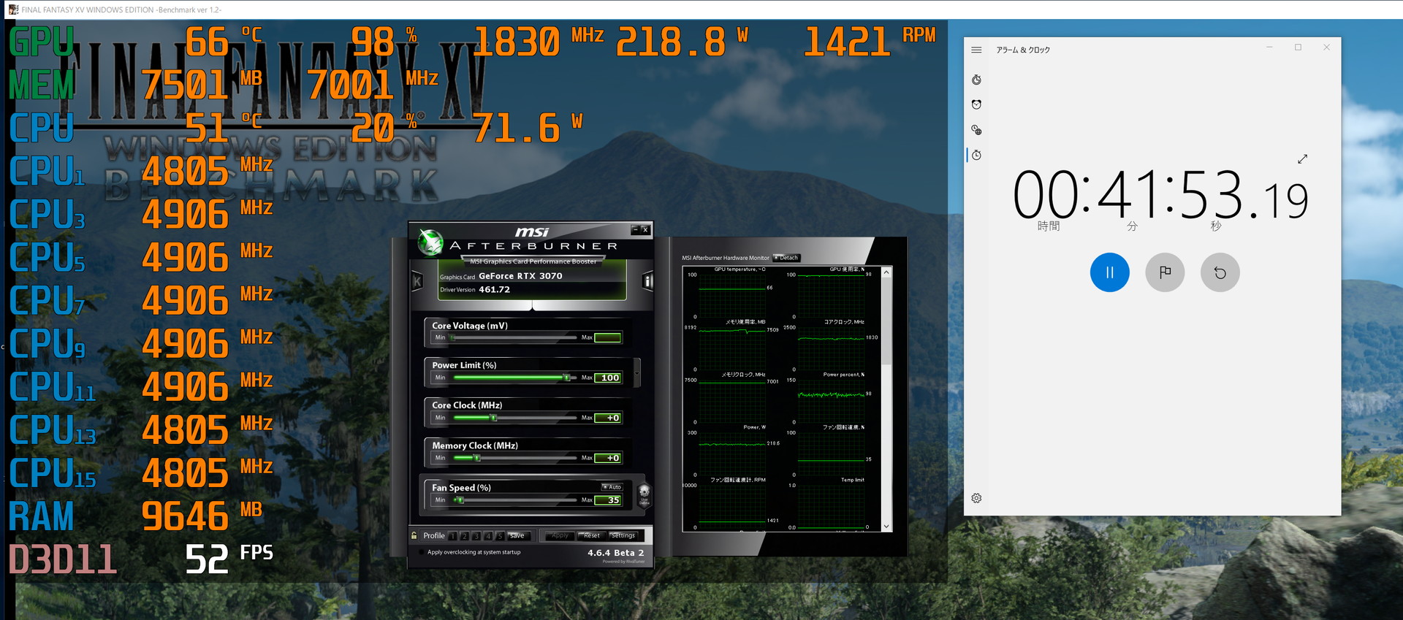Expand the Power Limit side arrow
The width and height of the screenshot is (1403, 620).
click(x=637, y=372)
